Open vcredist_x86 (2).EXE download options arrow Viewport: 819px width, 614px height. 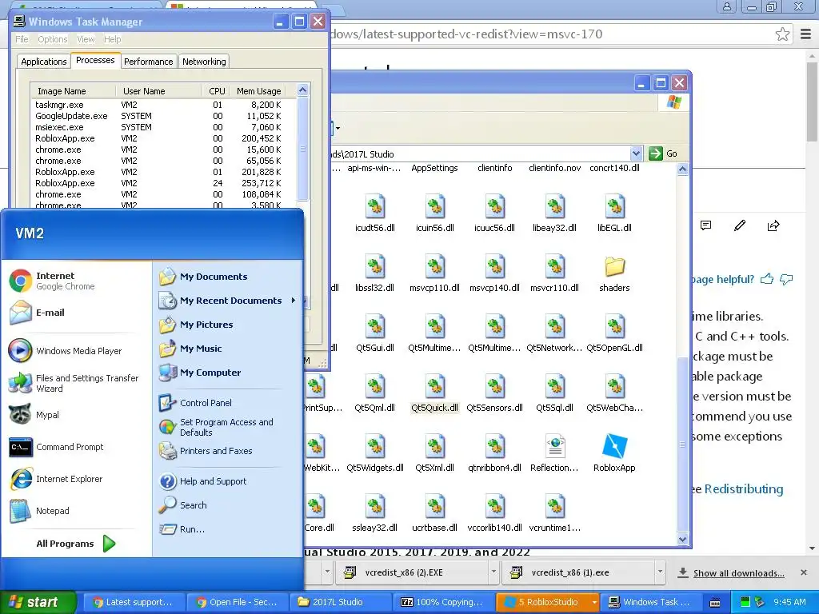click(493, 572)
